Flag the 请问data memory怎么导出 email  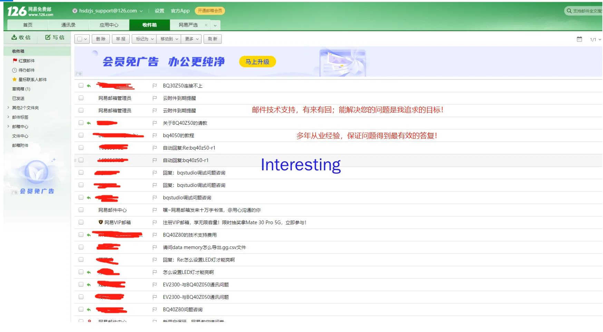(x=155, y=247)
